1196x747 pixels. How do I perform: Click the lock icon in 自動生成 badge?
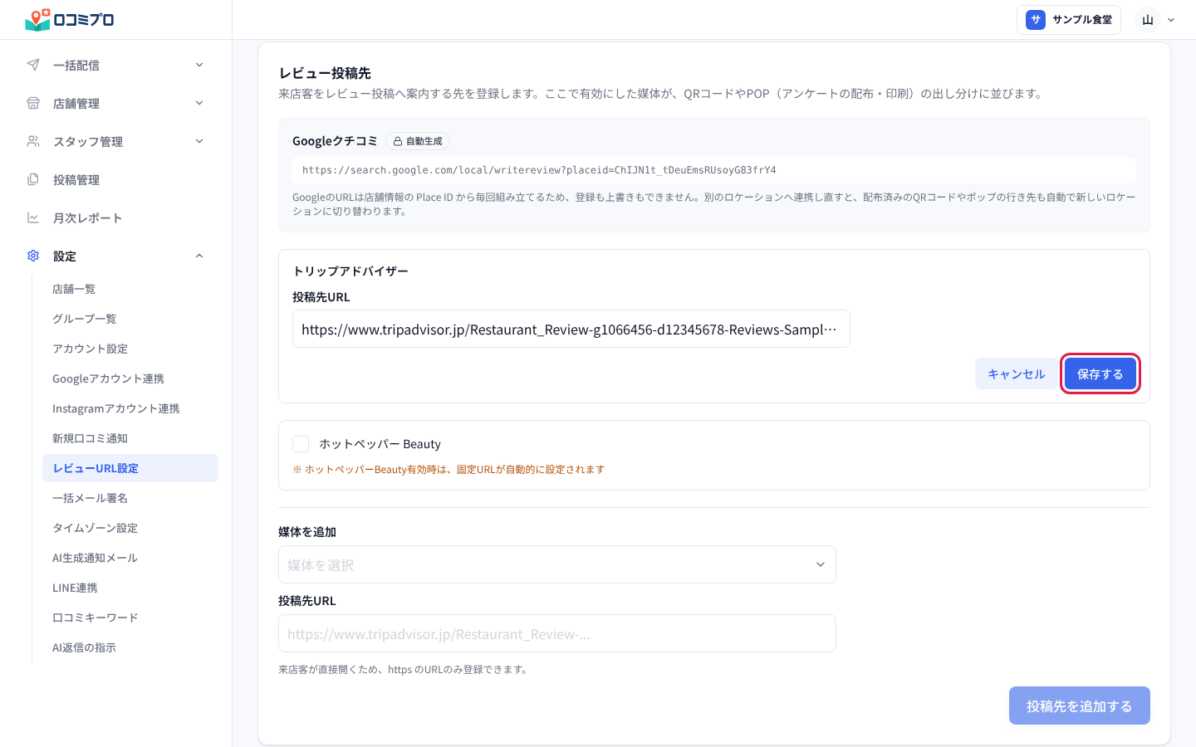tap(398, 142)
